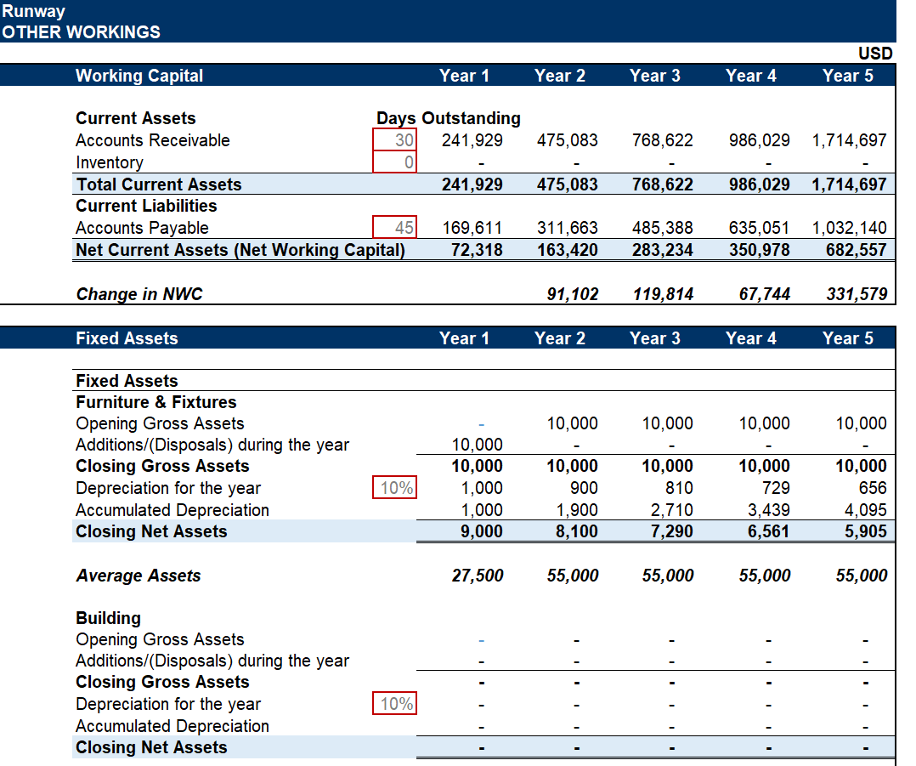The height and width of the screenshot is (766, 916).
Task: Select Year 3 Total Current Assets value 768,622
Action: point(663,184)
